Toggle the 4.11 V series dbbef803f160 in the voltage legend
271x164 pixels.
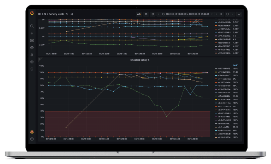tap(224, 46)
